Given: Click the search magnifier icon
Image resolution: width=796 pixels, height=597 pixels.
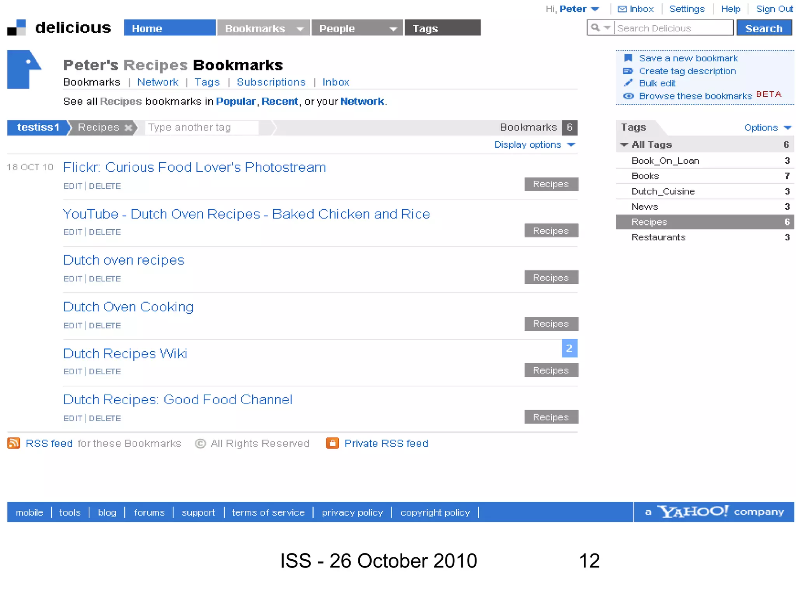Looking at the screenshot, I should [595, 28].
